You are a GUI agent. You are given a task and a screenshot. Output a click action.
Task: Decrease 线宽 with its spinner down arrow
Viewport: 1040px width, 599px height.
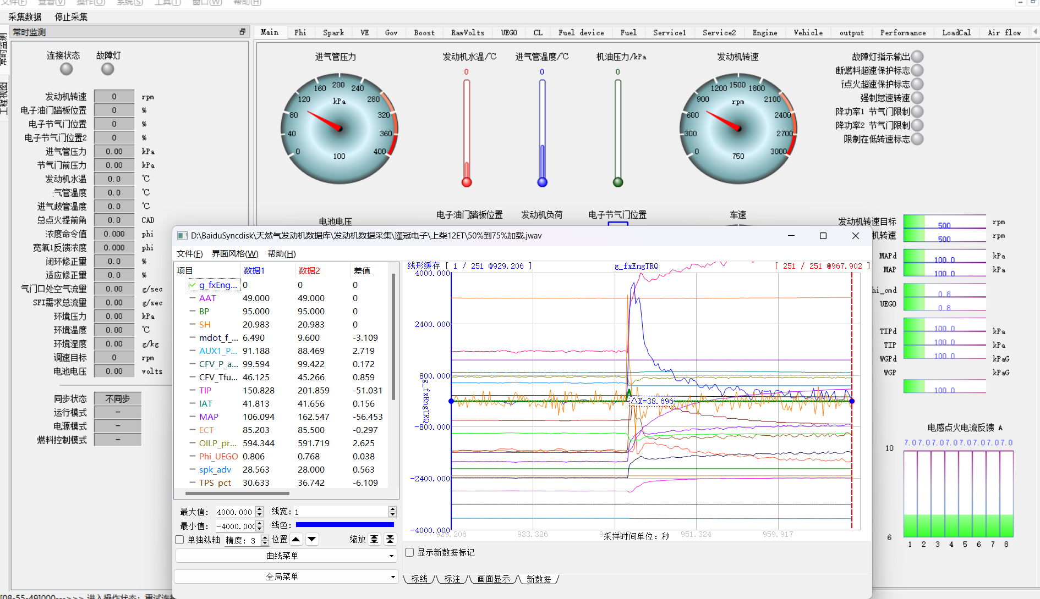(392, 514)
